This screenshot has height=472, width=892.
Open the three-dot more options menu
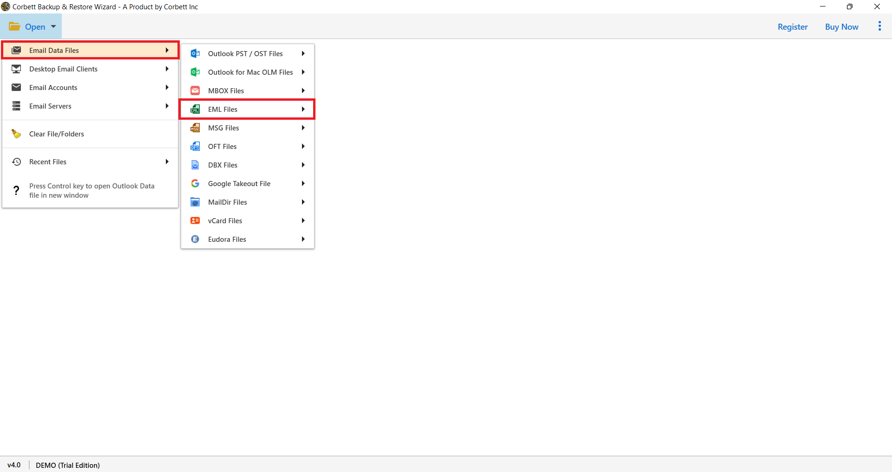click(879, 26)
